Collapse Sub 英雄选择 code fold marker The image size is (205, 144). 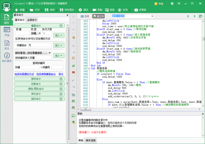[x=89, y=68]
